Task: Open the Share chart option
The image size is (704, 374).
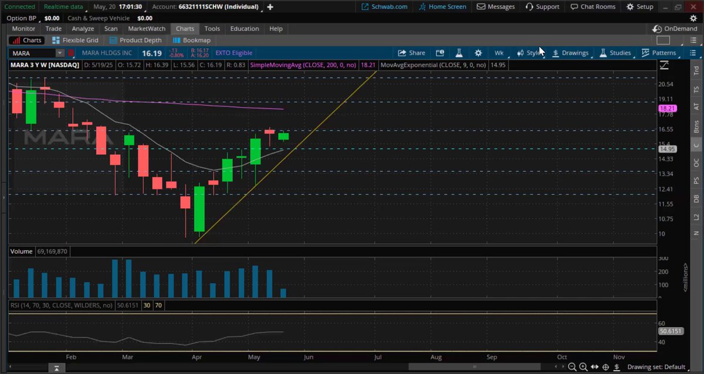Action: 411,53
